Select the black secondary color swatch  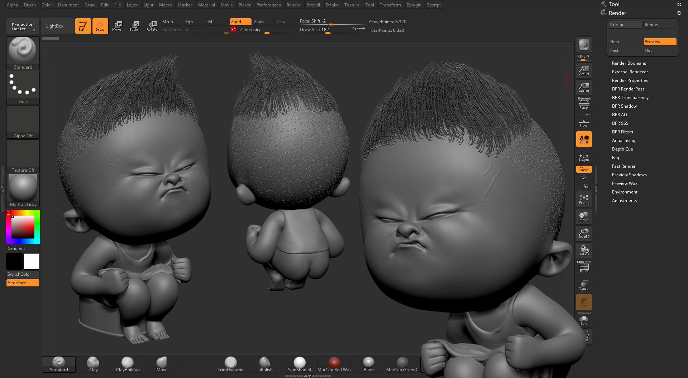click(x=14, y=261)
